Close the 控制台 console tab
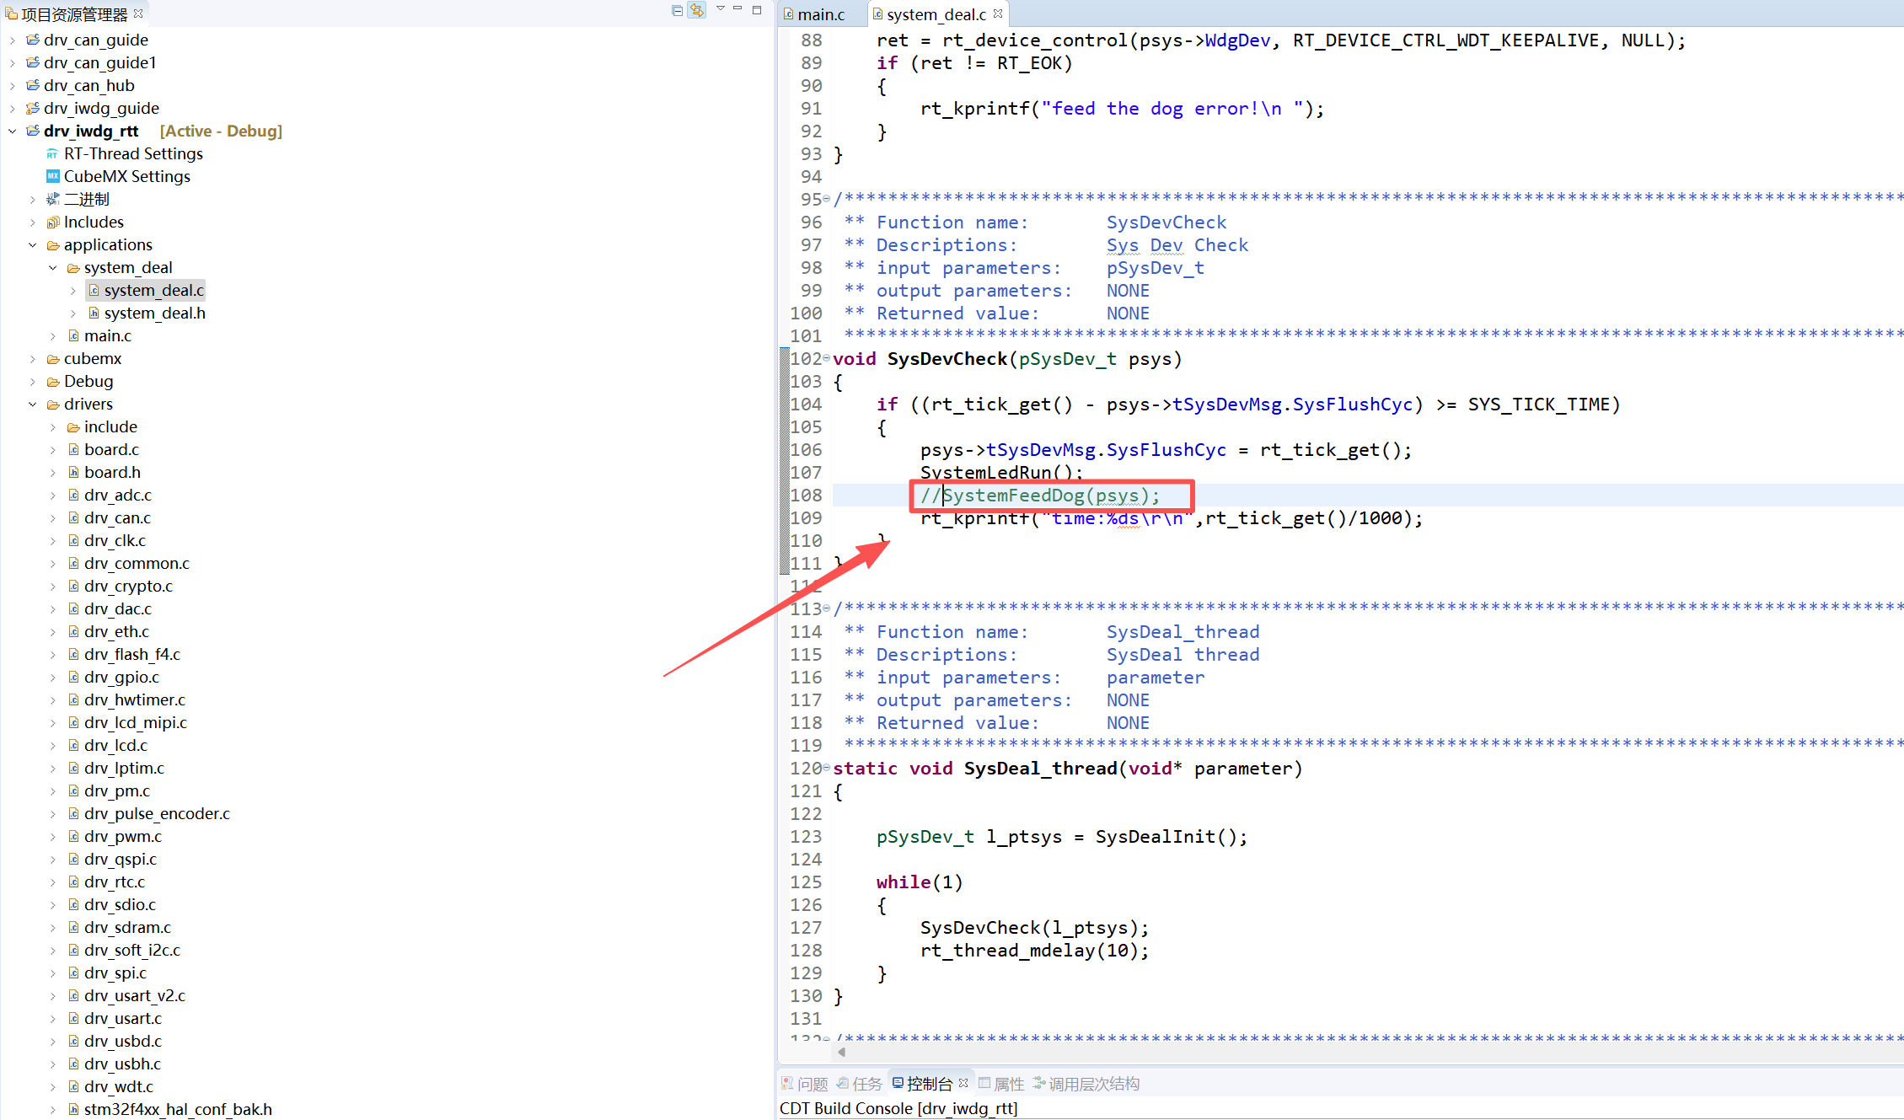The image size is (1904, 1120). (963, 1083)
